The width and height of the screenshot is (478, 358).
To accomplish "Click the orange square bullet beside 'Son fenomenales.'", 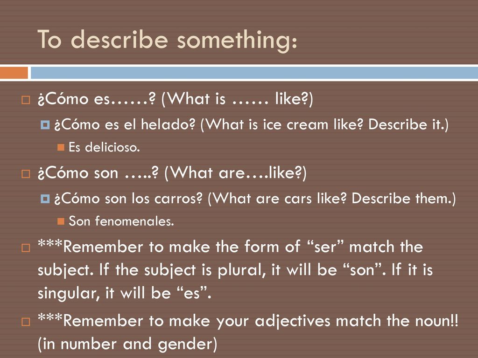I will click(x=61, y=221).
